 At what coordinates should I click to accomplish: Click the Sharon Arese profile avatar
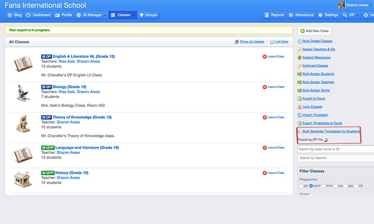tap(342, 5)
